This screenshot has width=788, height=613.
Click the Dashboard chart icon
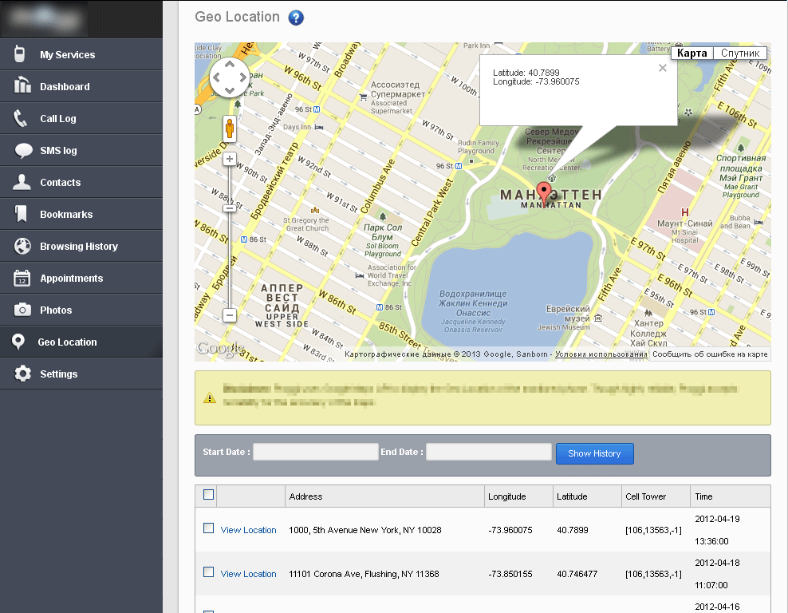click(x=22, y=85)
